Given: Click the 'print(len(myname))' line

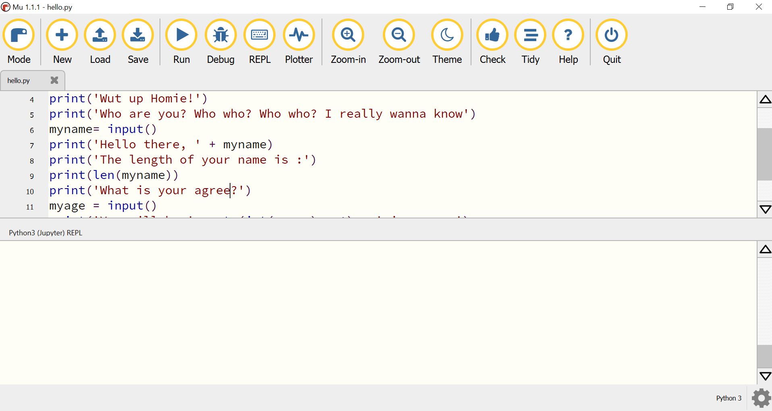Looking at the screenshot, I should tap(114, 175).
